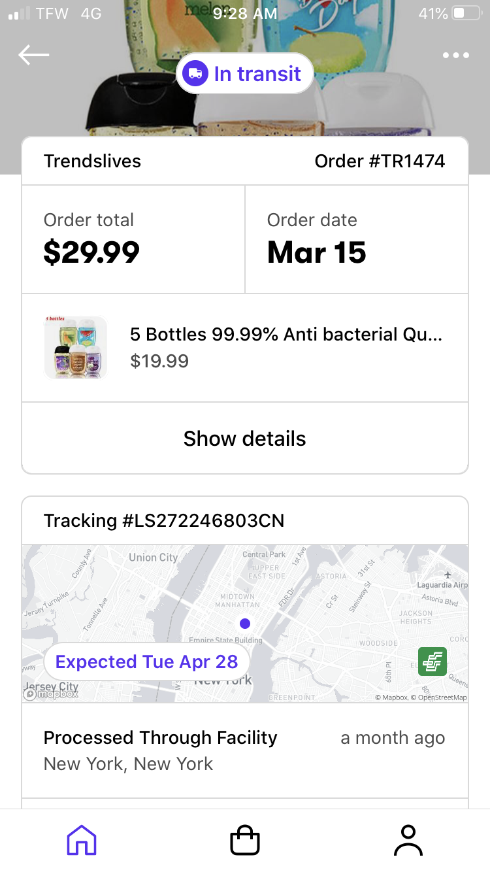Tap the battery indicator in status bar
The width and height of the screenshot is (490, 872).
[467, 13]
